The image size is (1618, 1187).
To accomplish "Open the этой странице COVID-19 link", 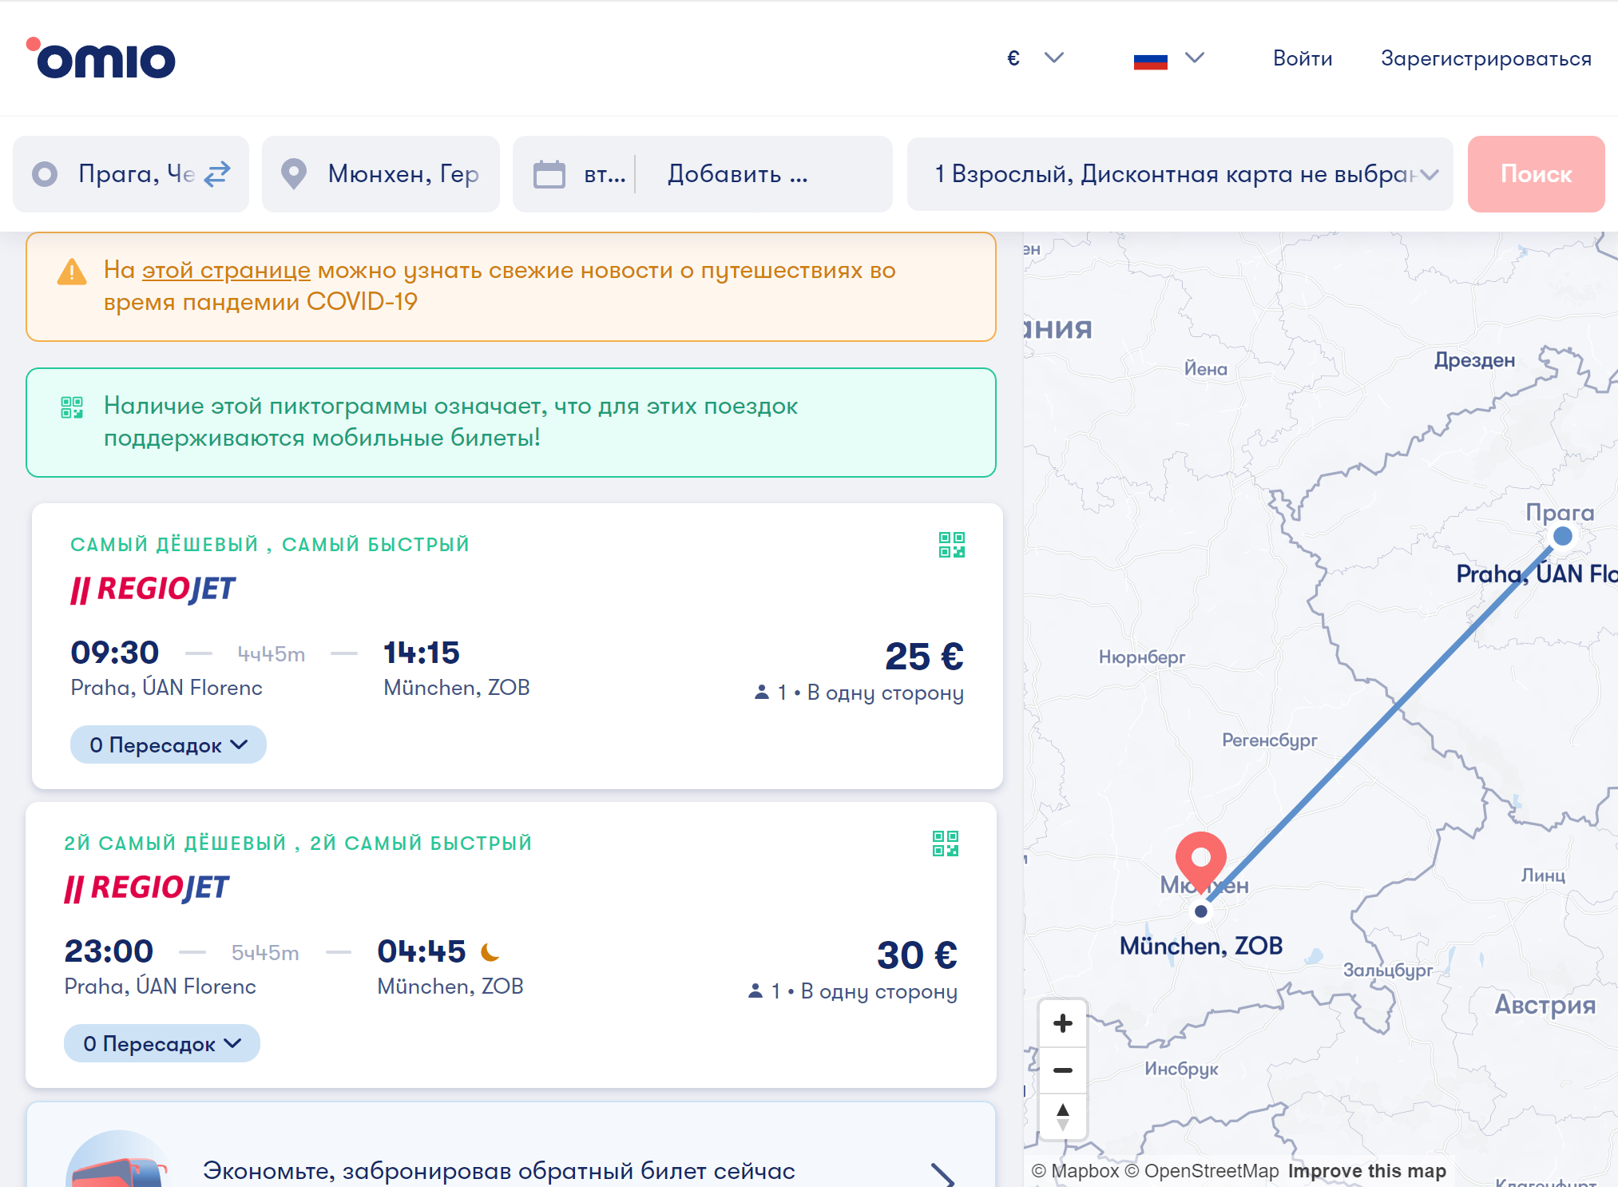I will (226, 270).
